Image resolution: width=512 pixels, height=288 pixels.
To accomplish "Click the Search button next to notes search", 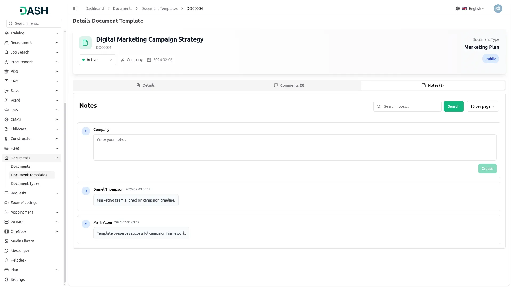I will (x=454, y=106).
